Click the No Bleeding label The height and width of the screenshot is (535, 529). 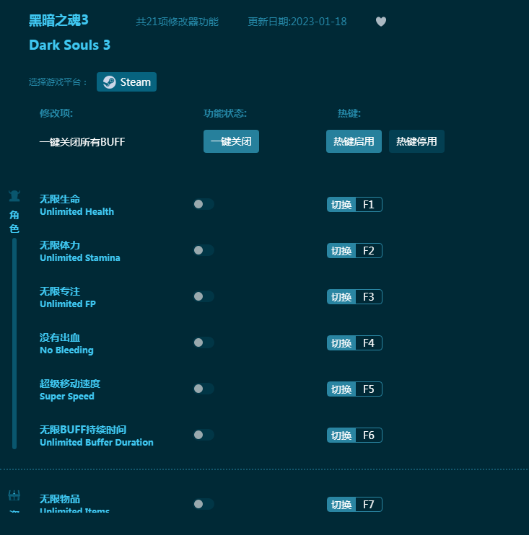pos(66,350)
